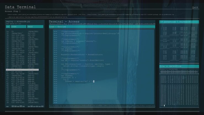
Task: Click the Data Terminal title
Action: point(20,7)
